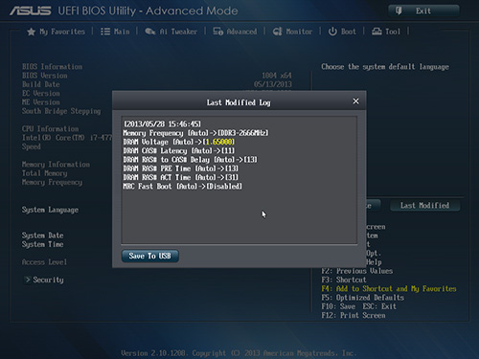Click the F12: Print Screen hint
The height and width of the screenshot is (359, 479).
(354, 315)
